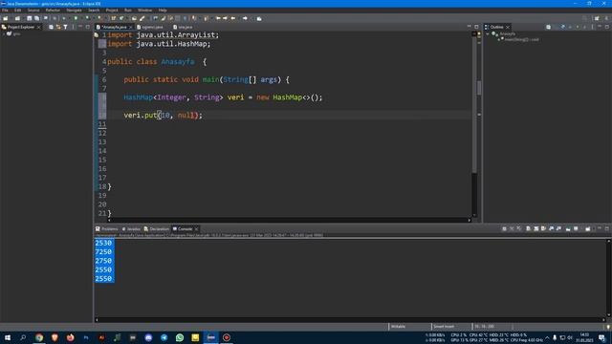The width and height of the screenshot is (612, 344).
Task: Run the program with the green Run icon
Action: click(x=76, y=18)
